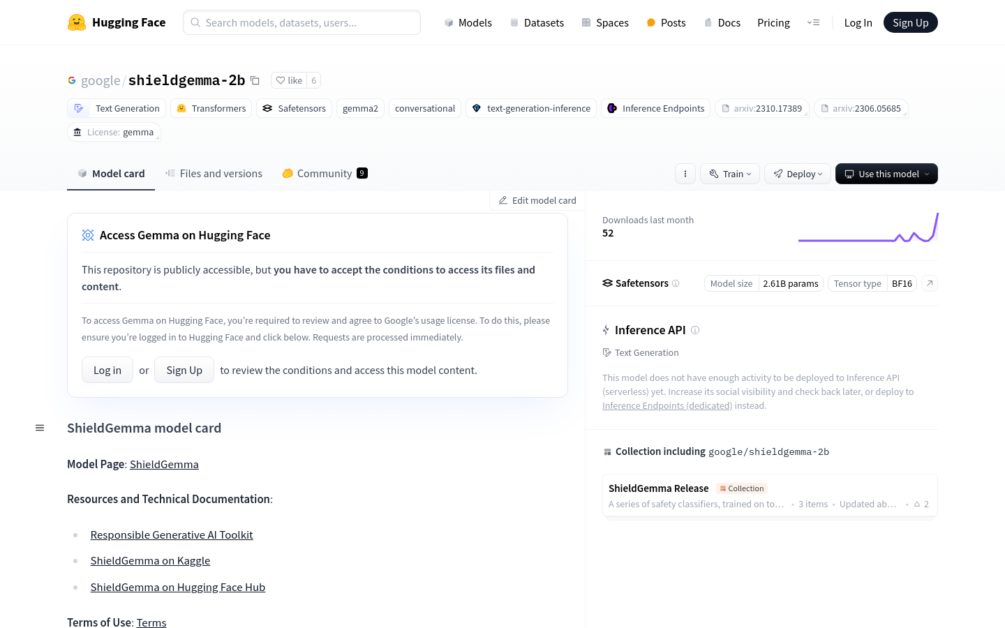The height and width of the screenshot is (628, 1005).
Task: Select the text-generation-inference tag
Action: tap(531, 108)
